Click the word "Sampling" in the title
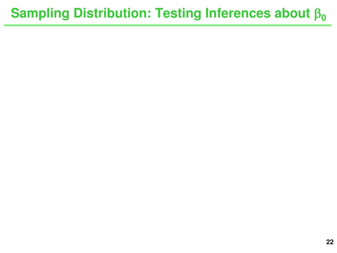This screenshot has height=253, width=337. click(40, 14)
